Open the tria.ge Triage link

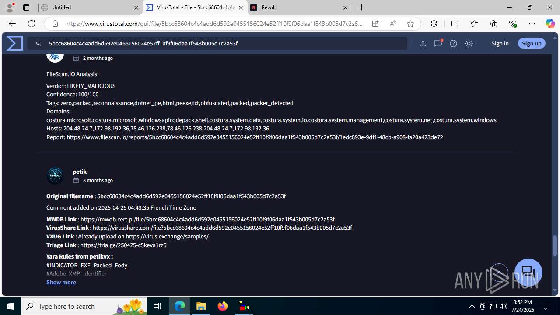[x=123, y=245]
